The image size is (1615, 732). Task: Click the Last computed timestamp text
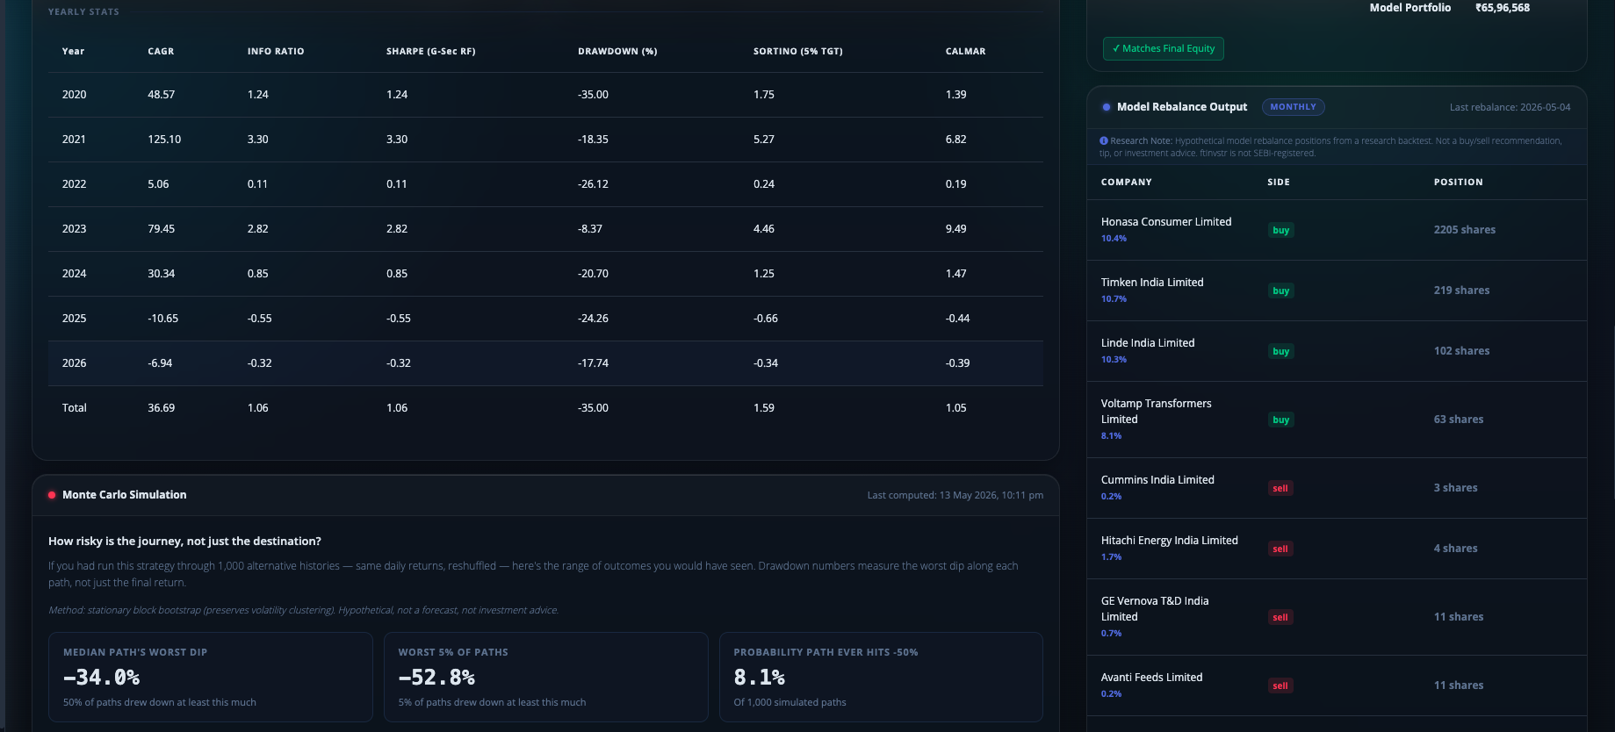coord(955,495)
